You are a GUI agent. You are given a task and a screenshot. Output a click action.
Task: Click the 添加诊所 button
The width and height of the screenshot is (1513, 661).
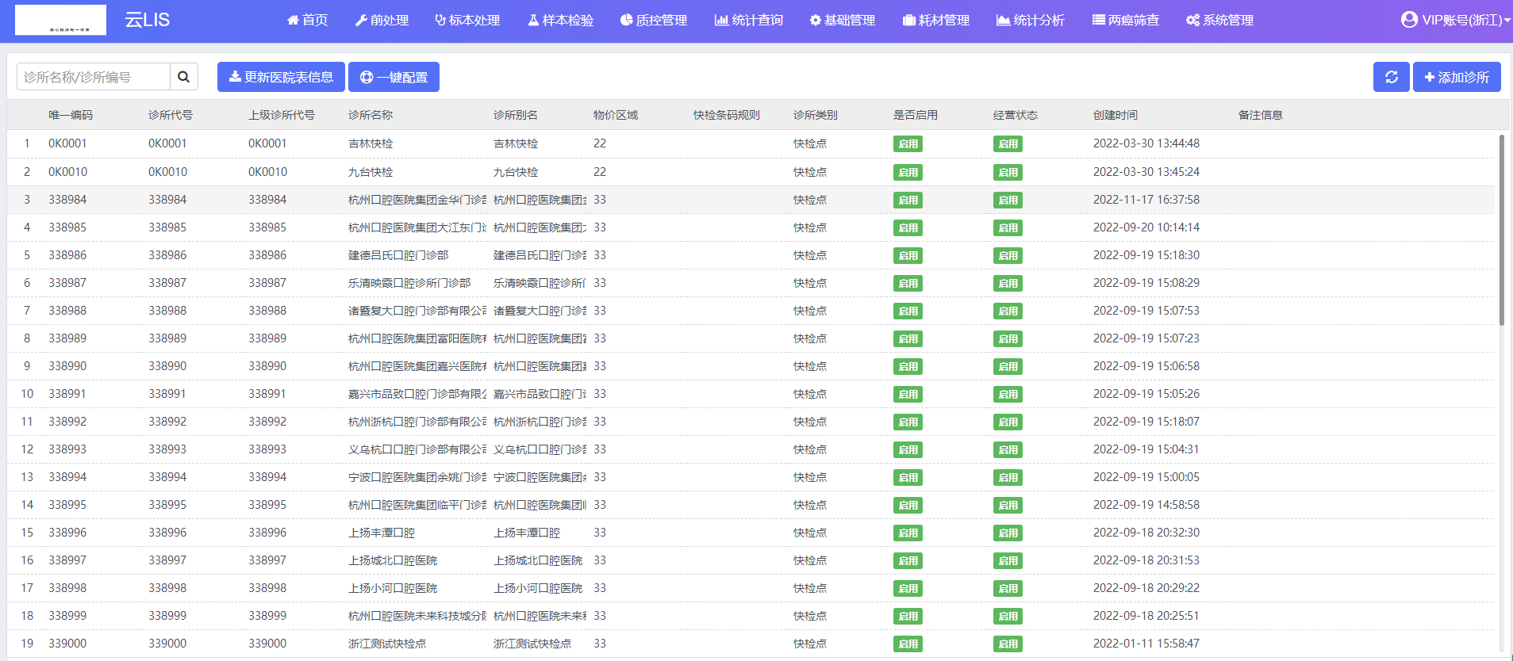pyautogui.click(x=1457, y=77)
